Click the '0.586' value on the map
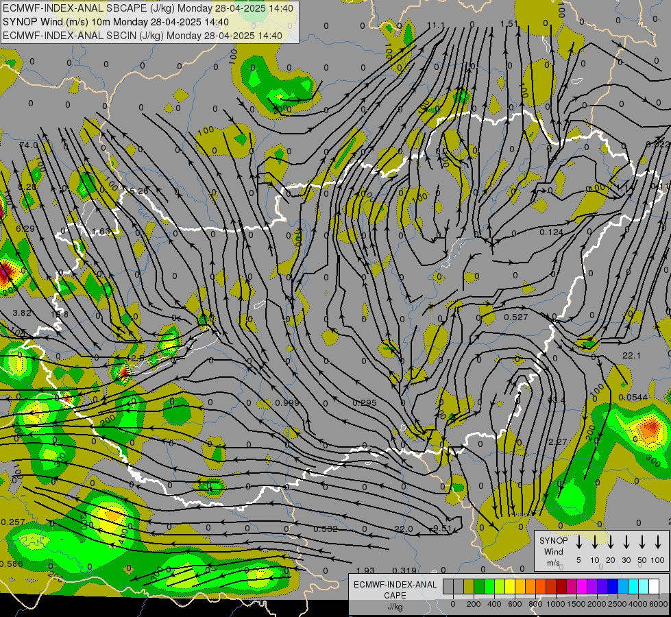 click(x=11, y=564)
